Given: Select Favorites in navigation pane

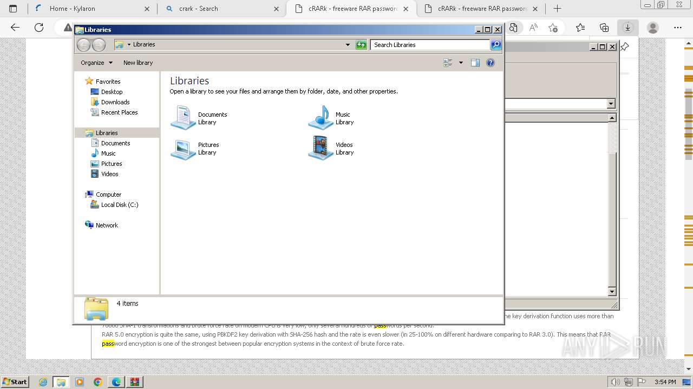Looking at the screenshot, I should pos(108,82).
